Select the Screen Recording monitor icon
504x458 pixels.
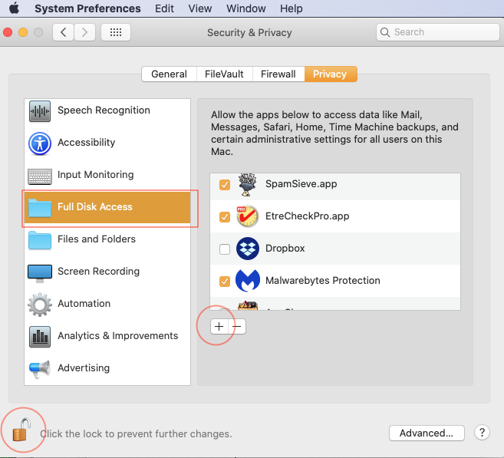tap(40, 273)
